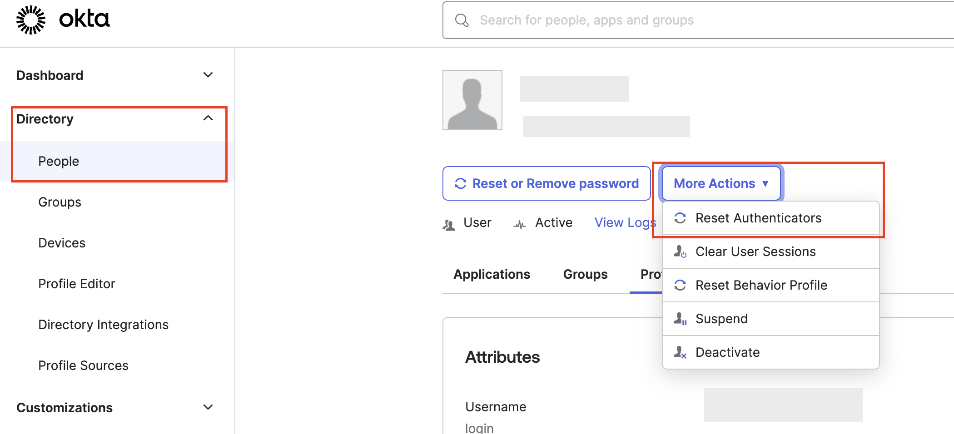Image resolution: width=954 pixels, height=434 pixels.
Task: Choose Reset Authenticators from the menu
Action: [771, 218]
